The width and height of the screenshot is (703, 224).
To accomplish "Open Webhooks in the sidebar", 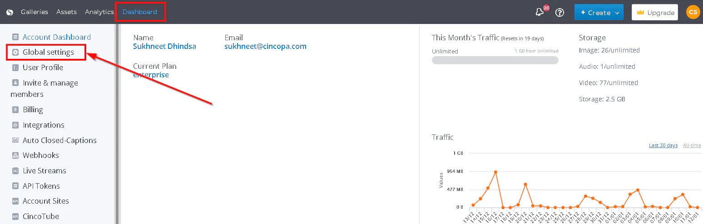I will 41,155.
